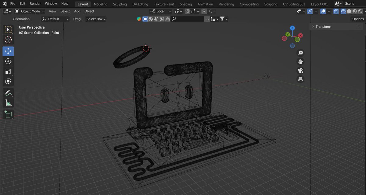Open the viewport Add menu
The height and width of the screenshot is (195, 366).
(77, 11)
